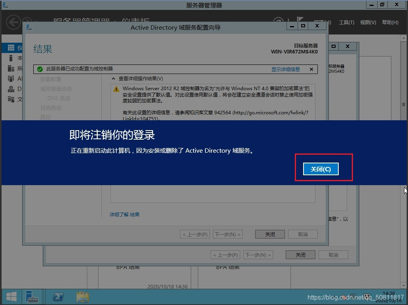The image size is (408, 305).
Task: Open File Explorer from the taskbar
Action: click(x=83, y=297)
